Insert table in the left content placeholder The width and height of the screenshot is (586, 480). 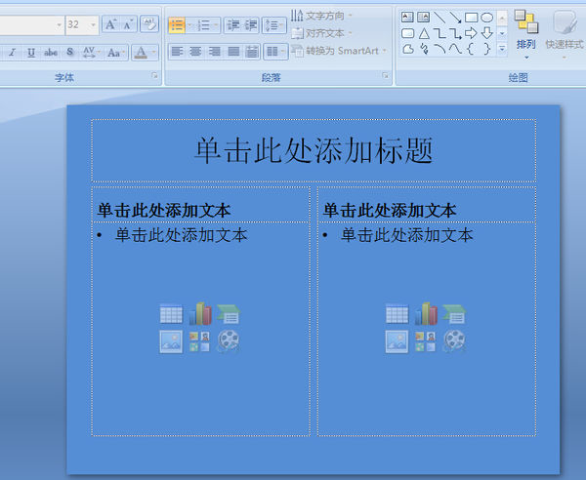tap(171, 314)
